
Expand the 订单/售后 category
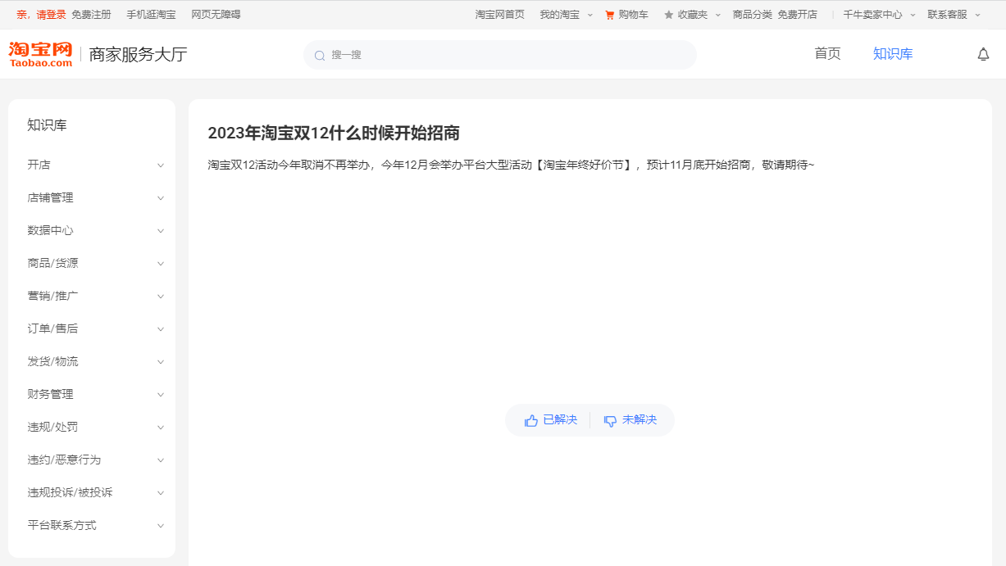[161, 329]
